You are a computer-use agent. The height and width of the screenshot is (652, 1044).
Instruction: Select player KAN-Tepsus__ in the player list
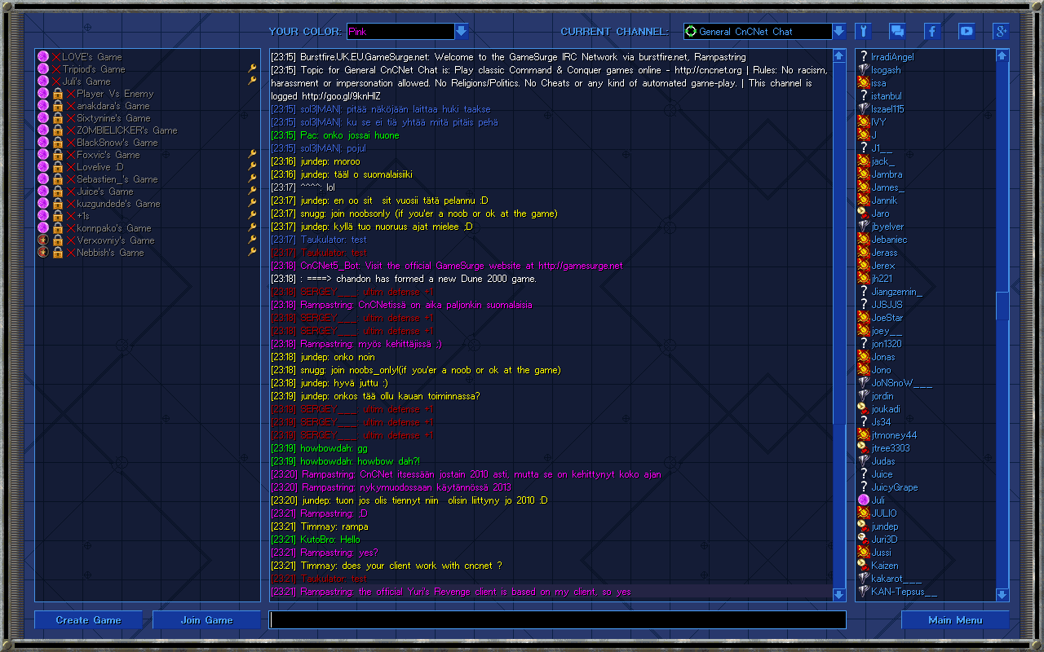tap(904, 592)
